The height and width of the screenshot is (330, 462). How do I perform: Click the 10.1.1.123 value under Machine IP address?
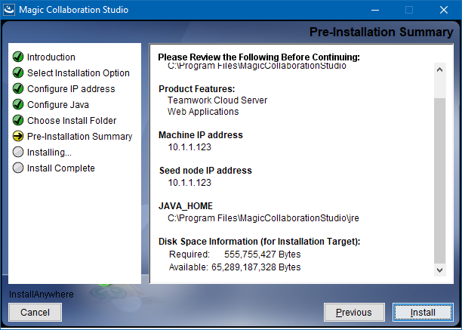coord(189,147)
